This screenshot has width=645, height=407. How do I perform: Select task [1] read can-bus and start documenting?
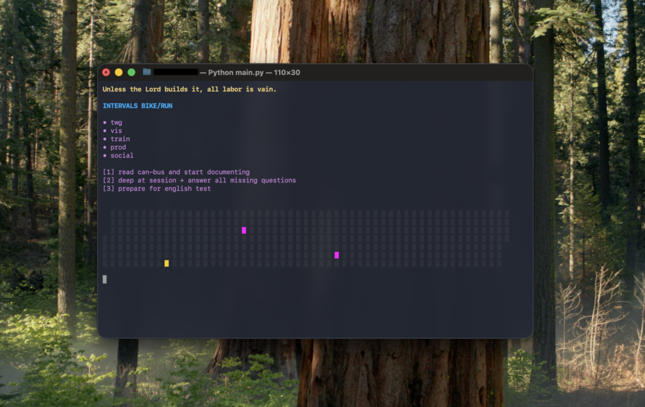(x=176, y=172)
